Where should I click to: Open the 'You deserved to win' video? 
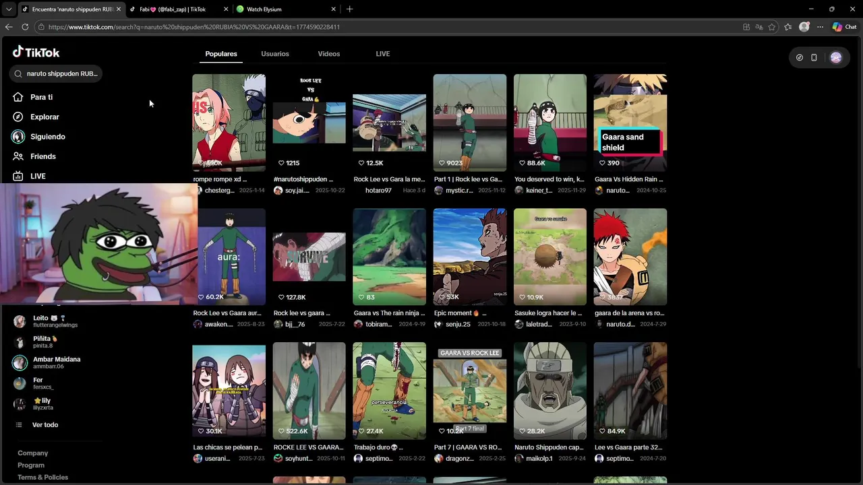[x=550, y=123]
